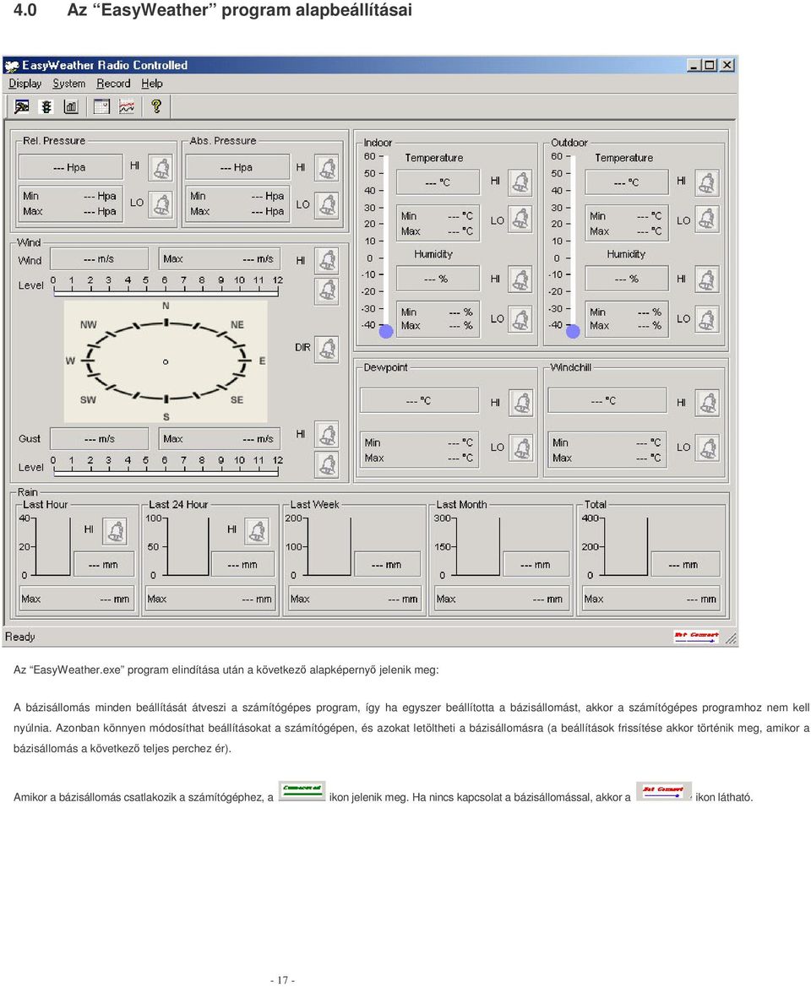Click the "Ready" status bar text
Image resolution: width=811 pixels, height=987 pixels.
(20, 637)
